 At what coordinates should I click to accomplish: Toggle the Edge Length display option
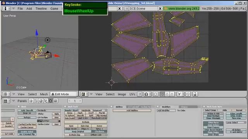coord(236,114)
